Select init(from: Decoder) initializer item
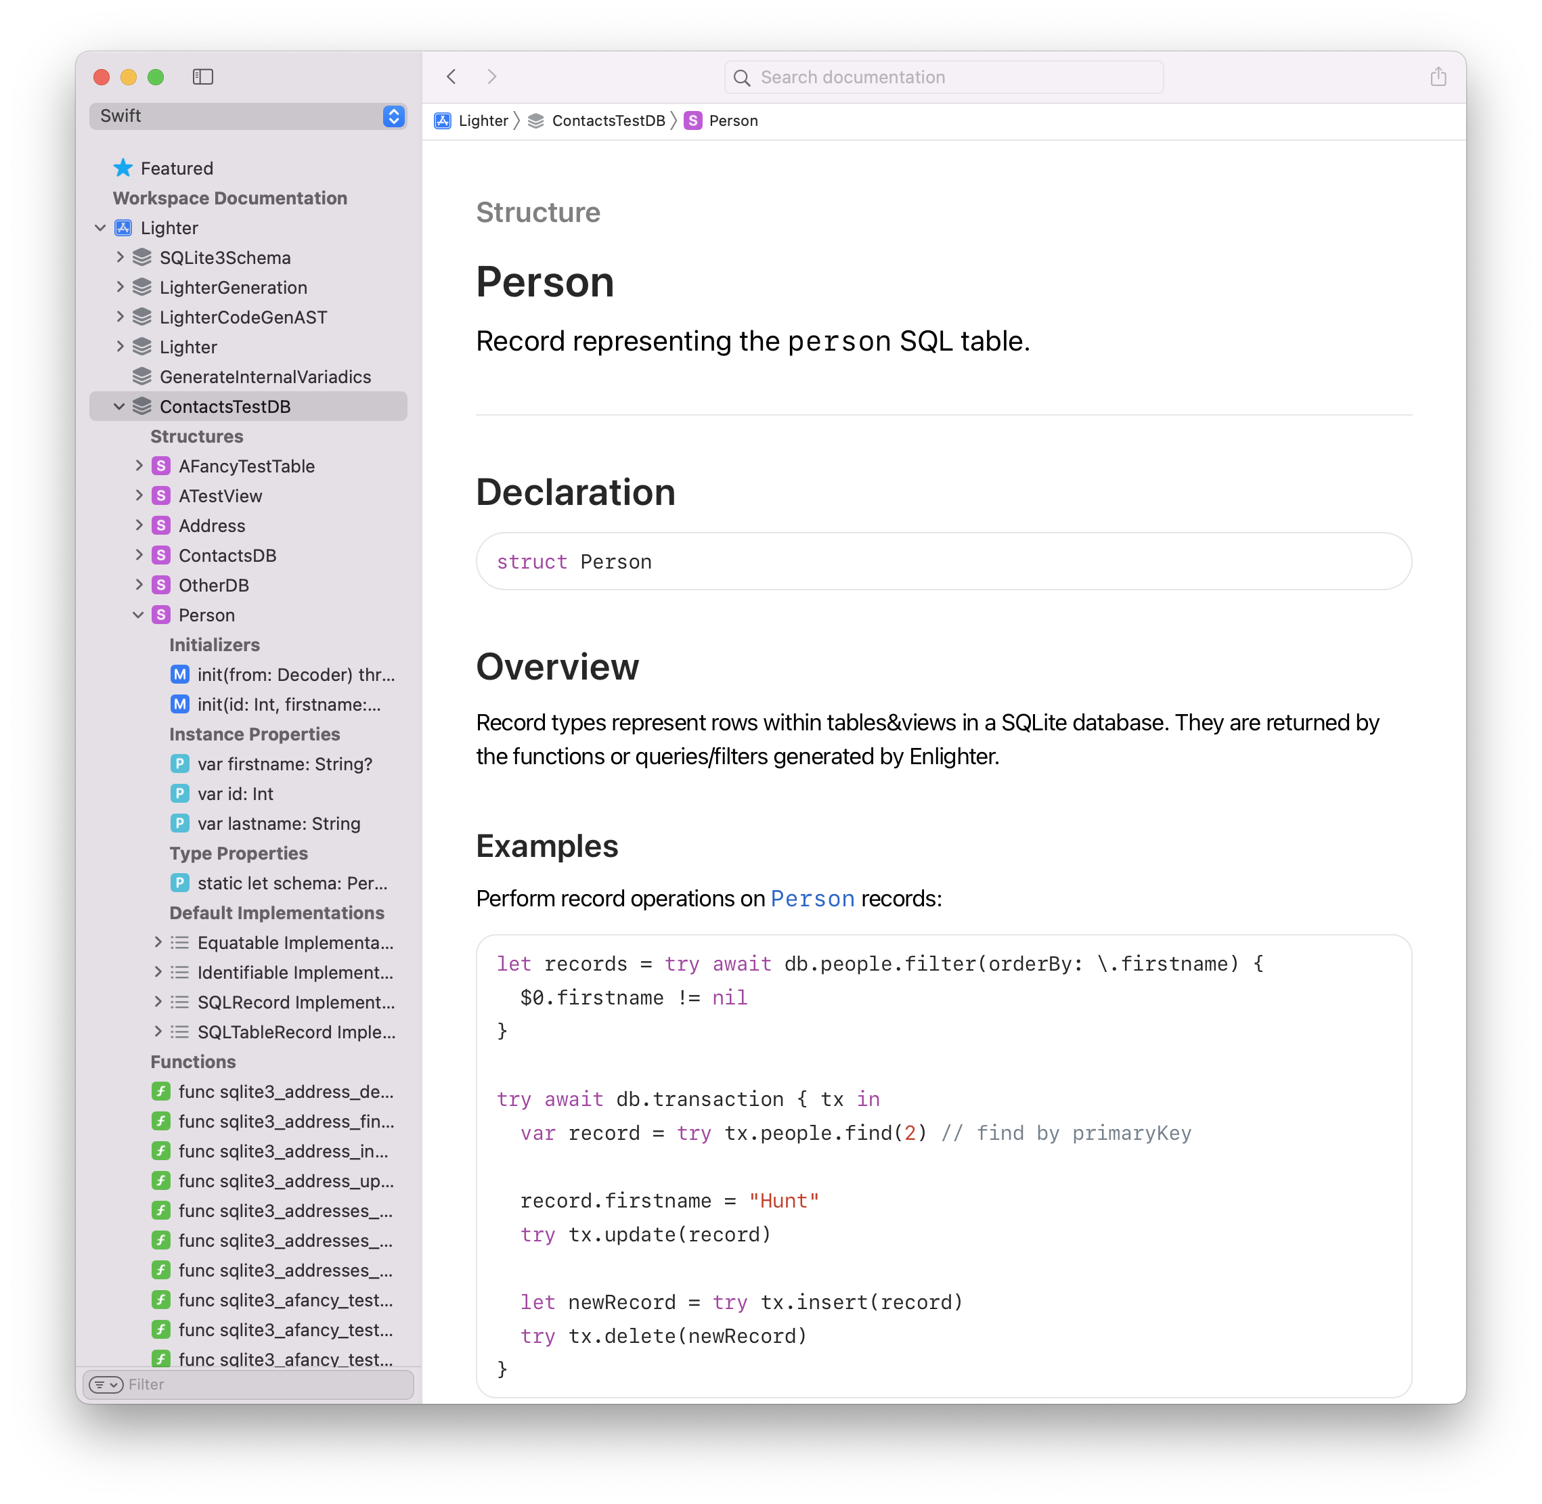Screen dimensions: 1542x1504 coord(295,675)
